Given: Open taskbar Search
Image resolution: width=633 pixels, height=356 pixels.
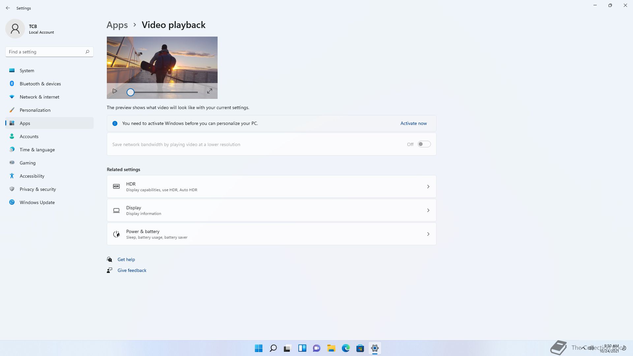Looking at the screenshot, I should (273, 348).
